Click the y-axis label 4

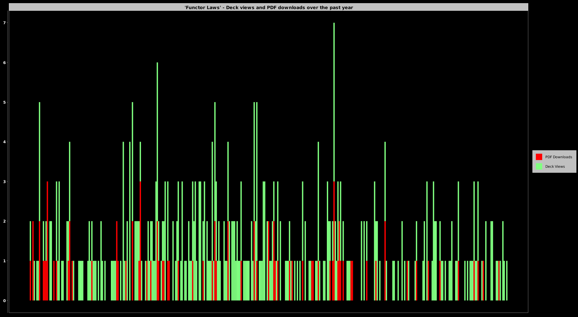coord(4,142)
